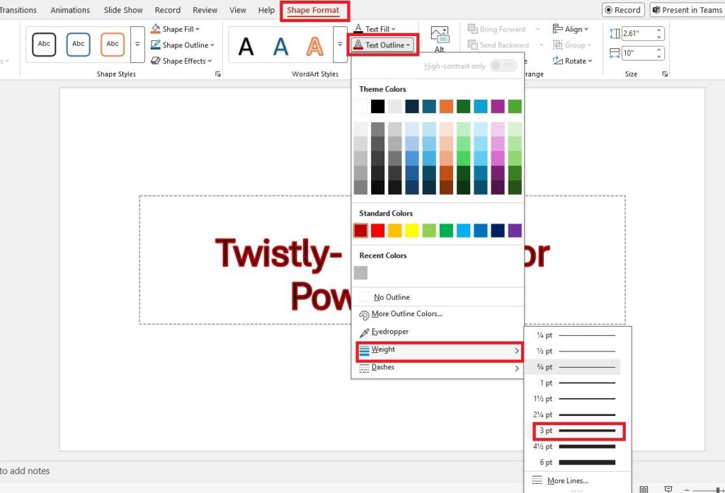The height and width of the screenshot is (493, 725).
Task: Click the Twistly title text on the slide
Action: tap(279, 253)
